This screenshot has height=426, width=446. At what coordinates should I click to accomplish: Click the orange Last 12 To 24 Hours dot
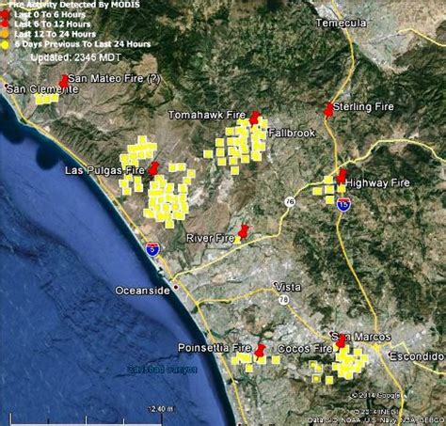tap(6, 35)
